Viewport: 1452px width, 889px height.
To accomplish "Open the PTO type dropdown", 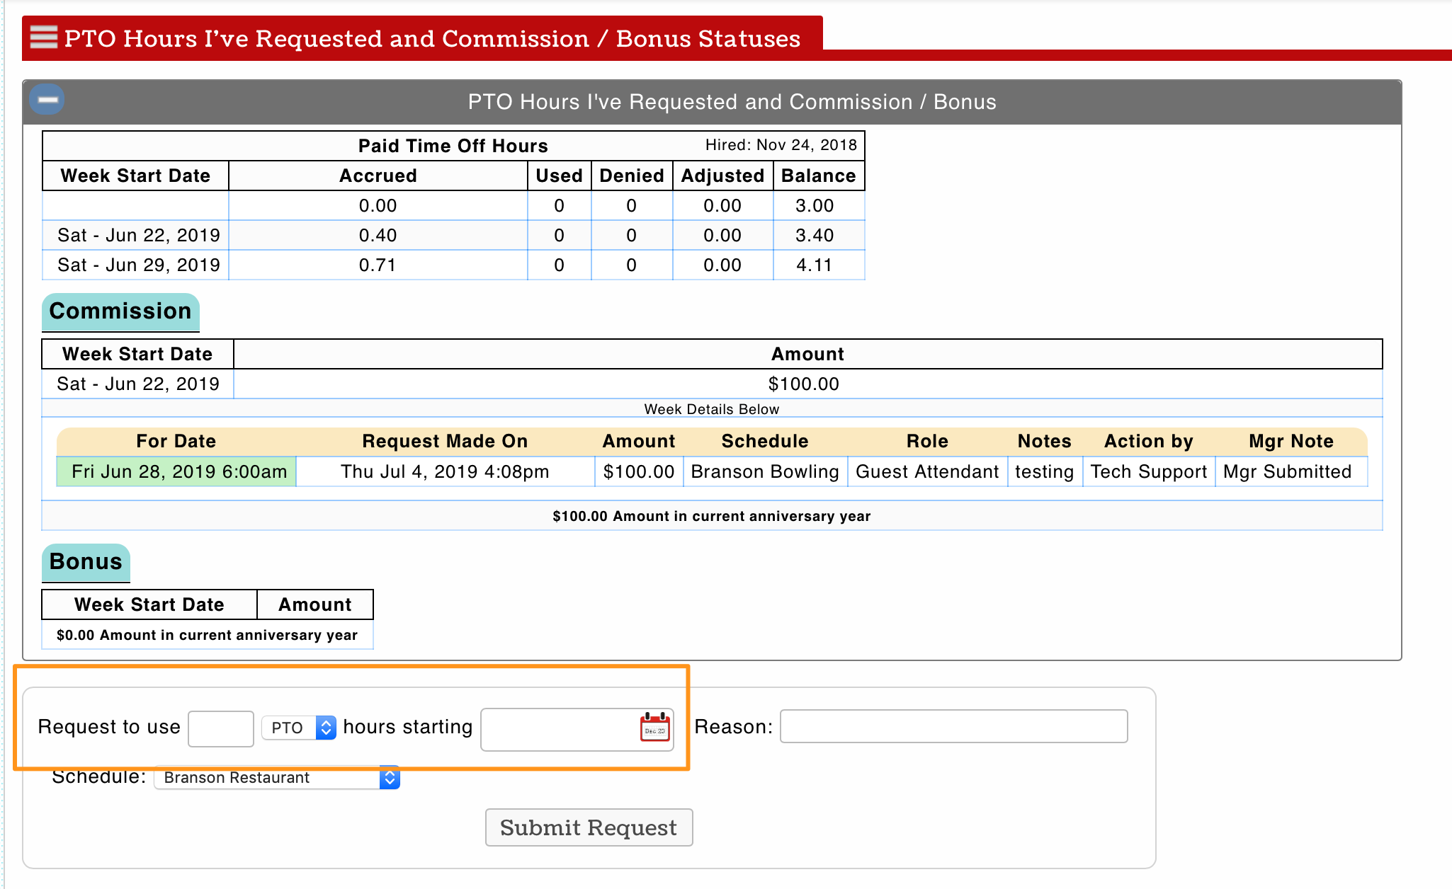I will tap(298, 728).
